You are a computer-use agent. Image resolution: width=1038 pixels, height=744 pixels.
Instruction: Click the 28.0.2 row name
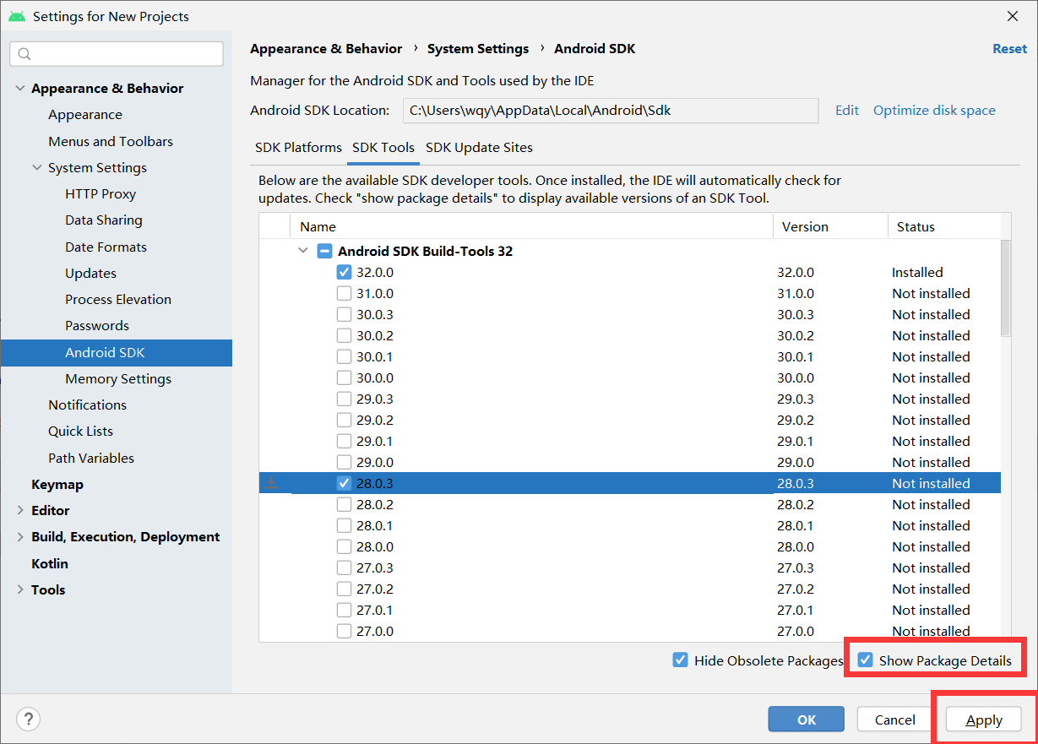click(x=375, y=504)
